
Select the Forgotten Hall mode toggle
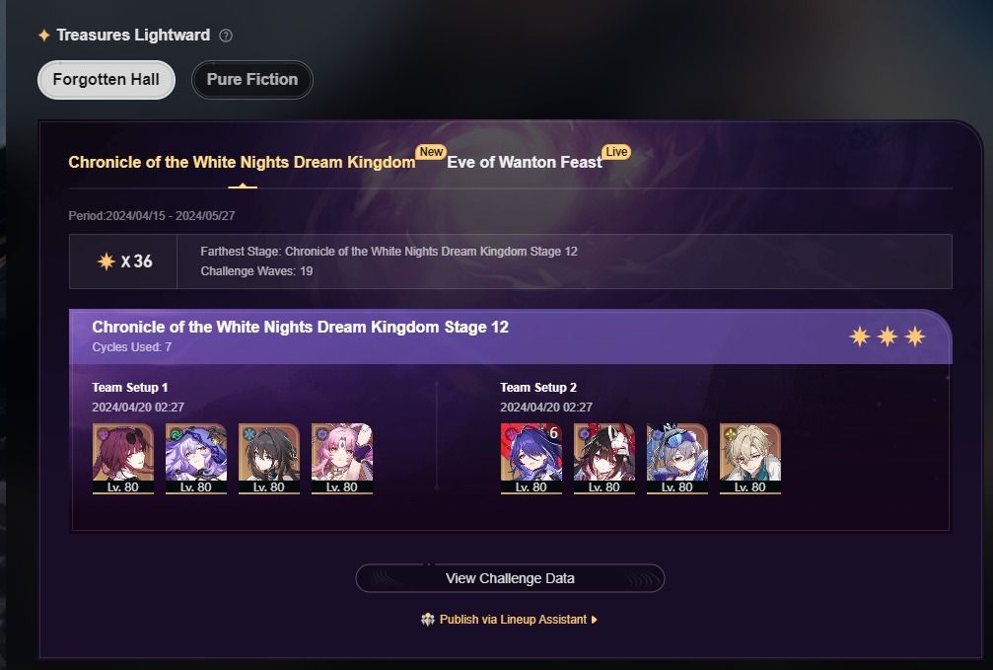[106, 80]
